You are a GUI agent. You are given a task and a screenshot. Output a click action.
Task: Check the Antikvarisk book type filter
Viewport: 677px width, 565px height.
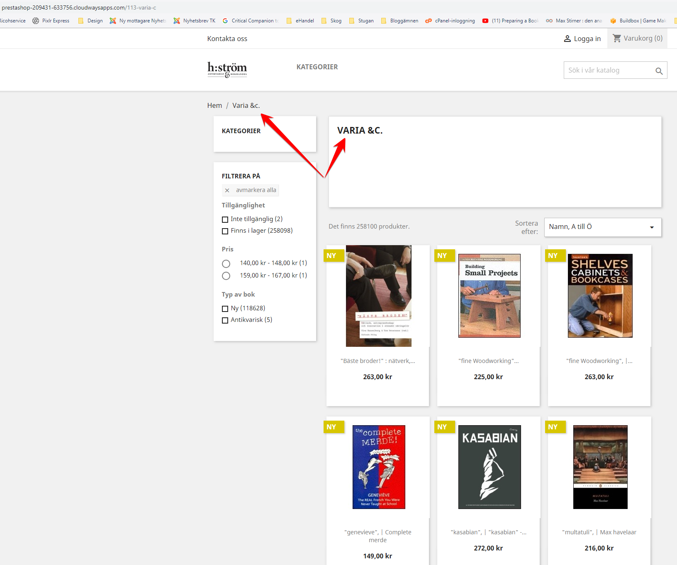tap(225, 320)
